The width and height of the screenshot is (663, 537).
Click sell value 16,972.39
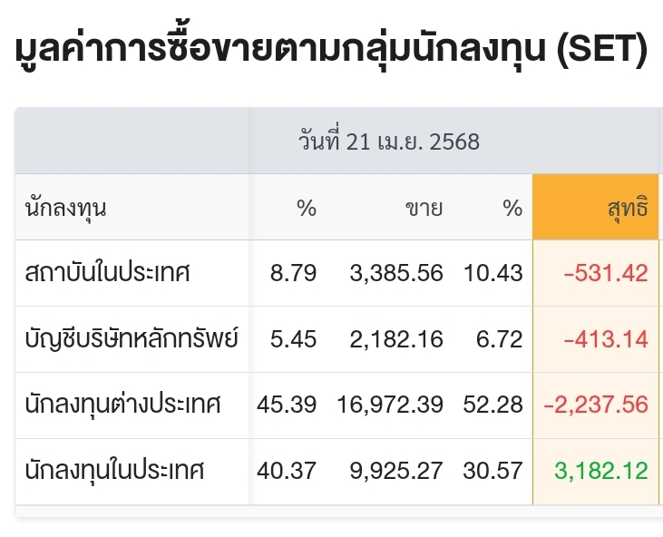point(390,405)
